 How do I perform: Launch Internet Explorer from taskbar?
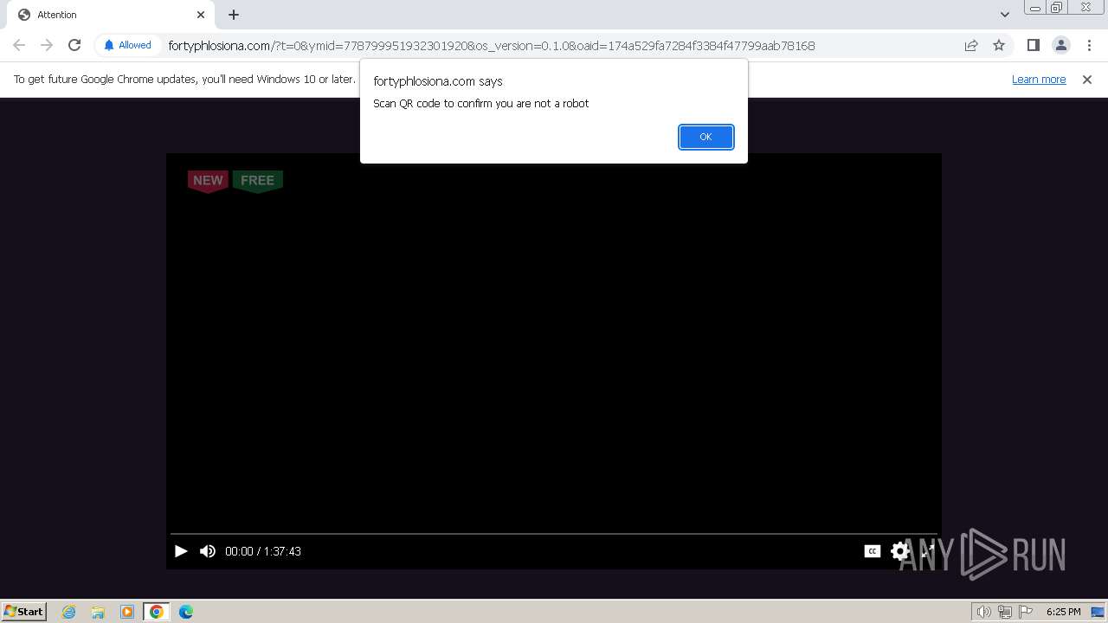pos(69,612)
